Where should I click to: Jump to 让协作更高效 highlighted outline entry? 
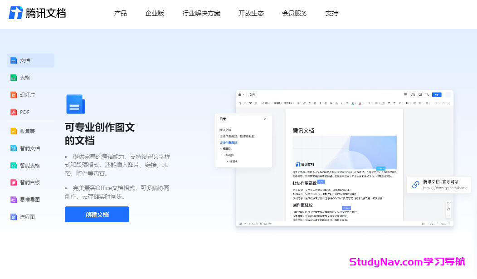click(228, 143)
